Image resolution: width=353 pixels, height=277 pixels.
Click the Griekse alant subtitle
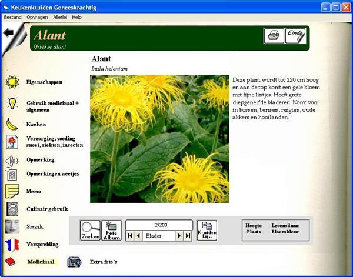50,46
